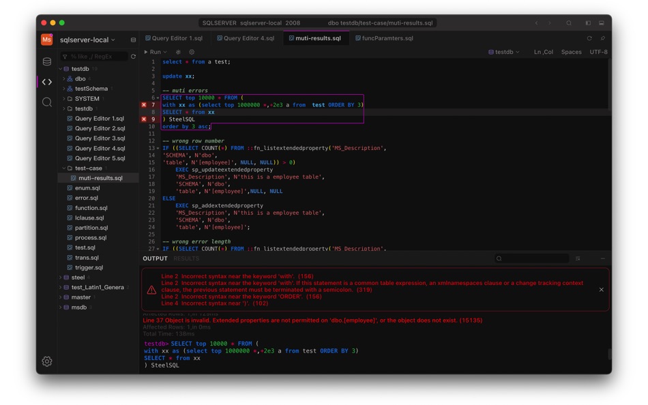The width and height of the screenshot is (648, 405).
Task: Click the title bar search icon
Action: click(x=569, y=22)
